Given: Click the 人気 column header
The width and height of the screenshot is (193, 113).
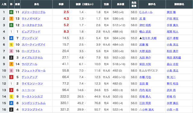Looking at the screenshot, I should pos(4,4).
